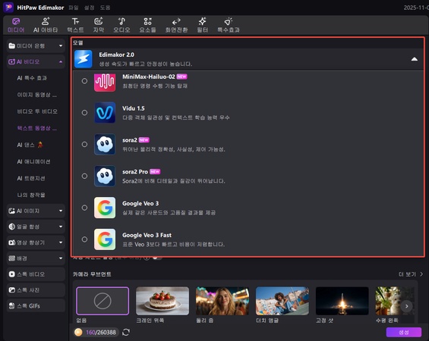The width and height of the screenshot is (429, 341).
Task: Open the 자막 (Subtitles) toolbar tab
Action: (99, 25)
